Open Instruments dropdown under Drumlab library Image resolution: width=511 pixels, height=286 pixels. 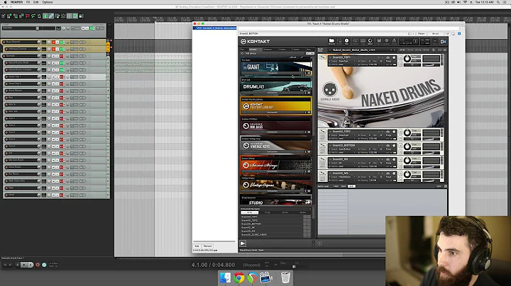(273, 93)
